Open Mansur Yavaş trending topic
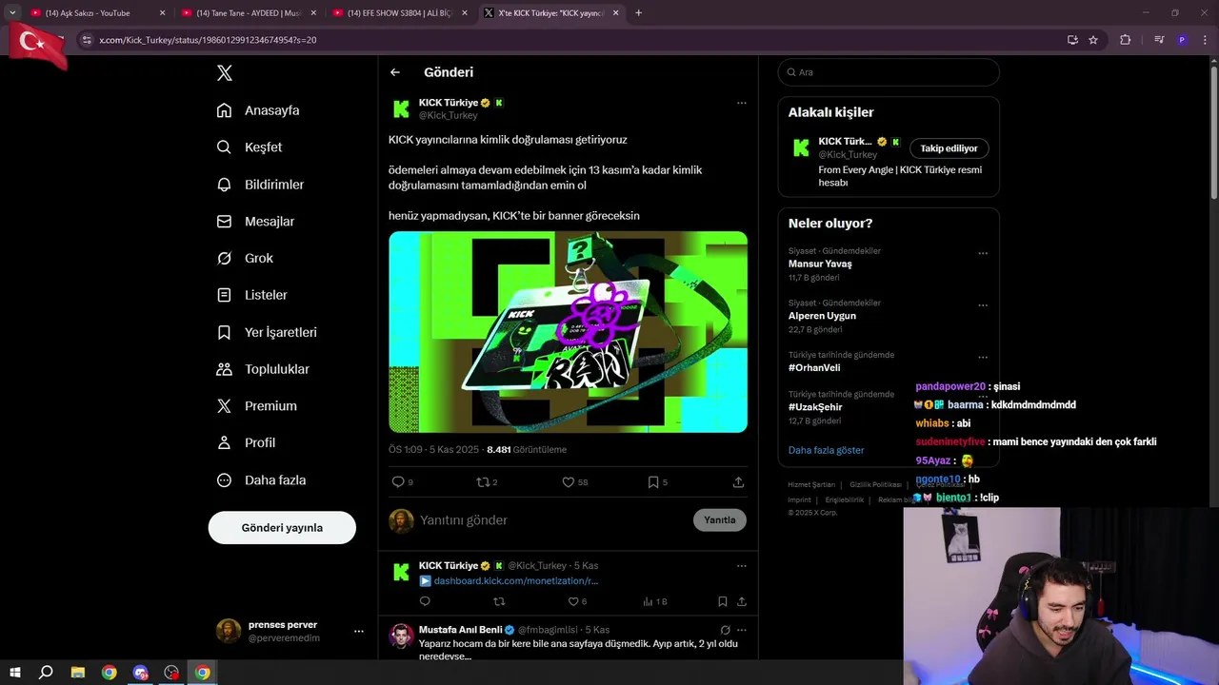 click(x=820, y=264)
